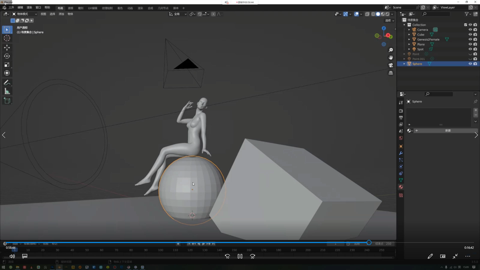Open Modifier properties wrench icon
This screenshot has height=270, width=480.
click(401, 153)
